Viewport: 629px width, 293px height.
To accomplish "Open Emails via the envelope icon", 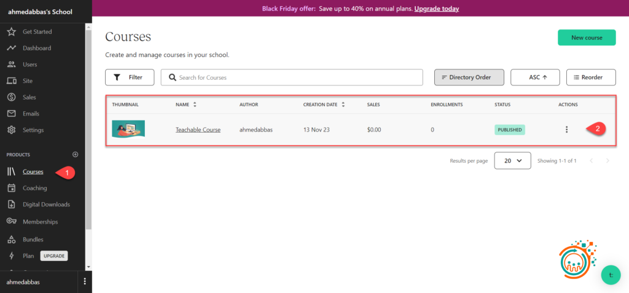I will click(x=11, y=114).
